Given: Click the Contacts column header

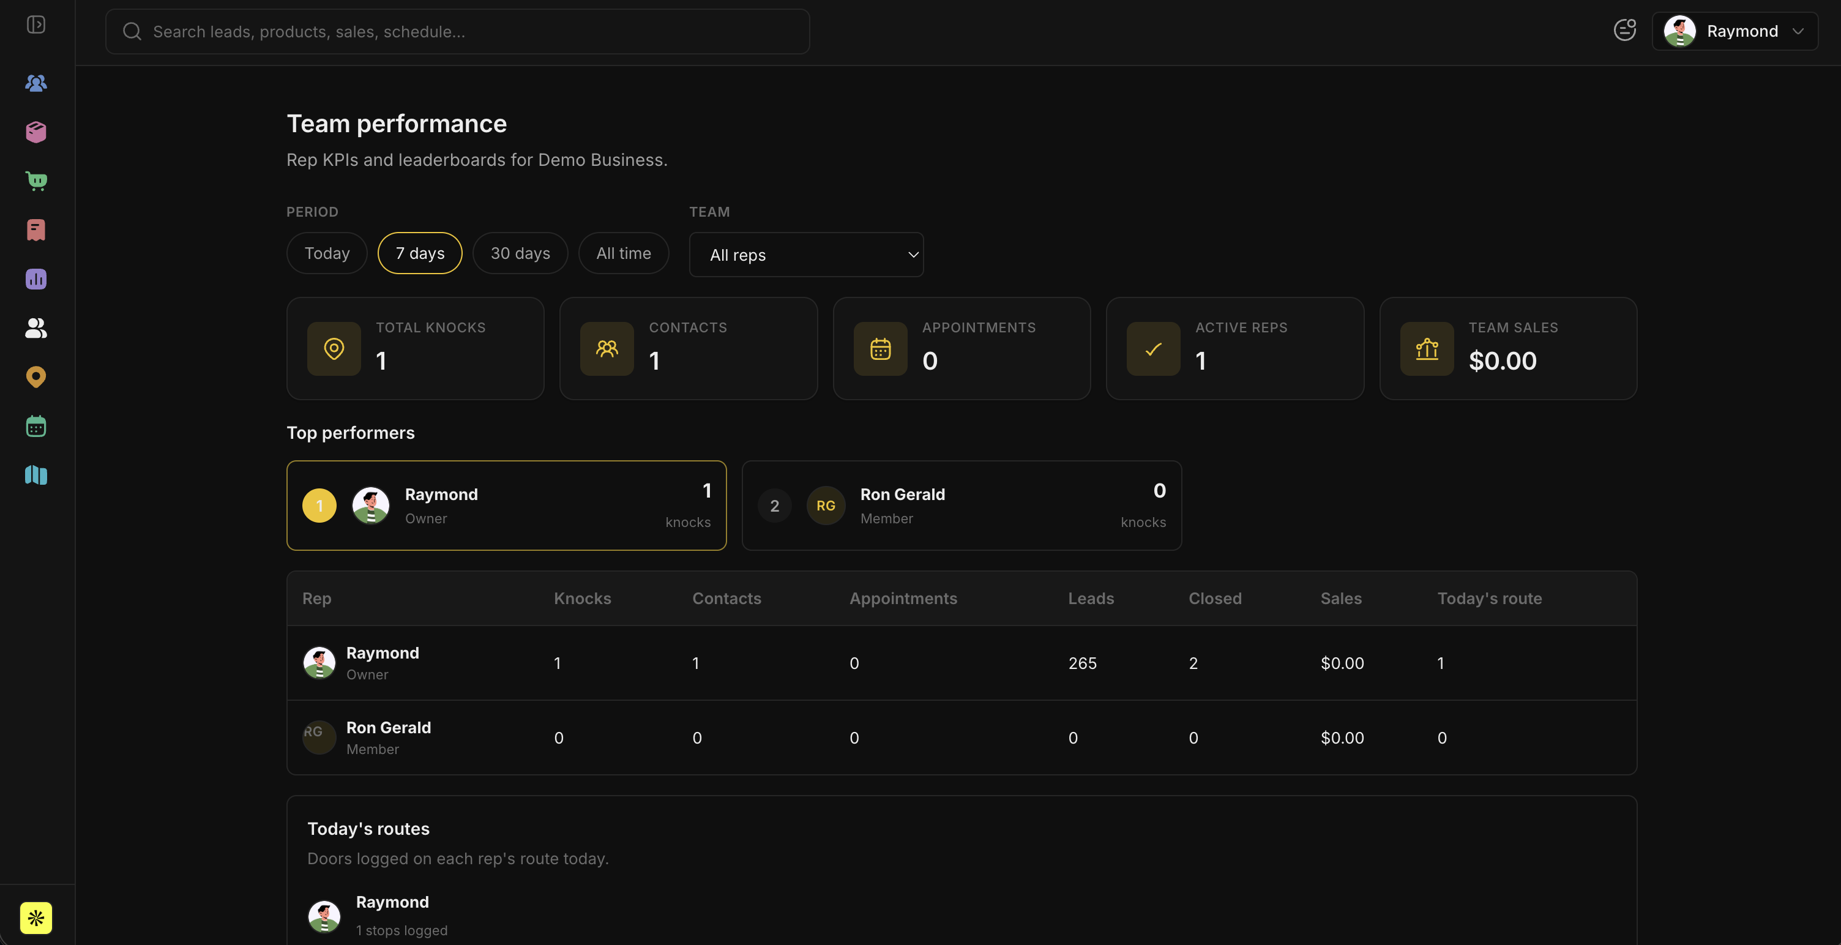Looking at the screenshot, I should [x=727, y=599].
